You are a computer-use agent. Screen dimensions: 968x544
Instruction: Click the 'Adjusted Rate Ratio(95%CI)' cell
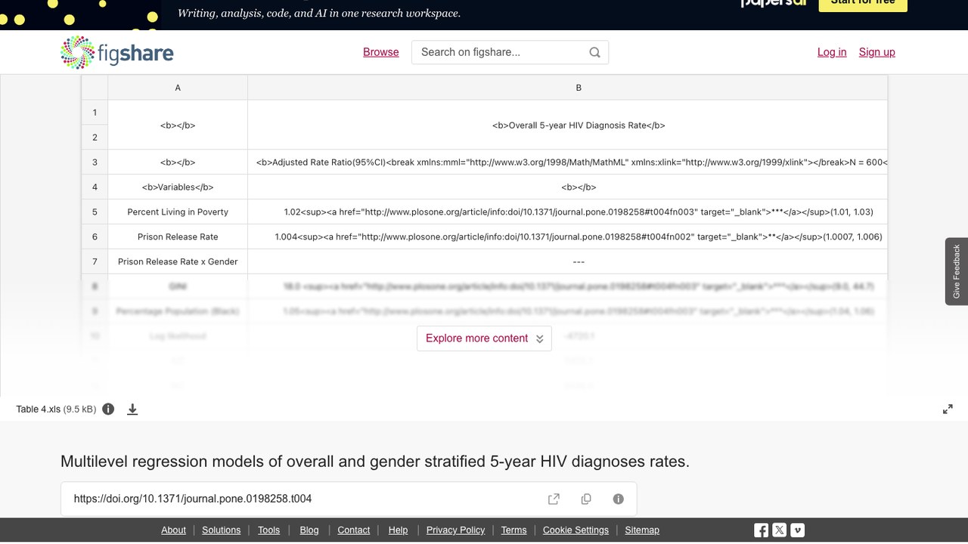pyautogui.click(x=567, y=162)
